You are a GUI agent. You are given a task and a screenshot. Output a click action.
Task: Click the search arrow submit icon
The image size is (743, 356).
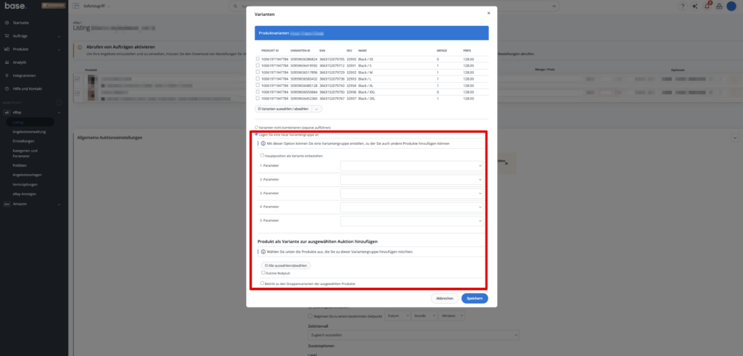point(554,6)
